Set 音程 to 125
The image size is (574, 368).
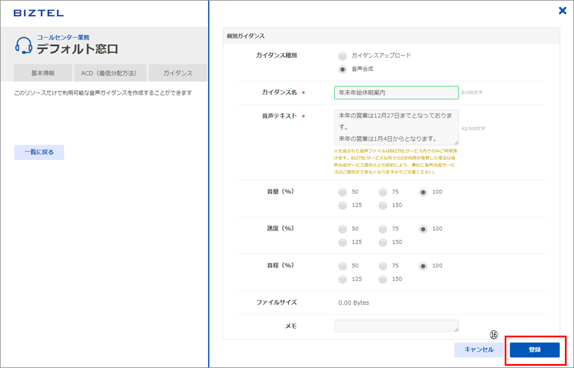343,279
